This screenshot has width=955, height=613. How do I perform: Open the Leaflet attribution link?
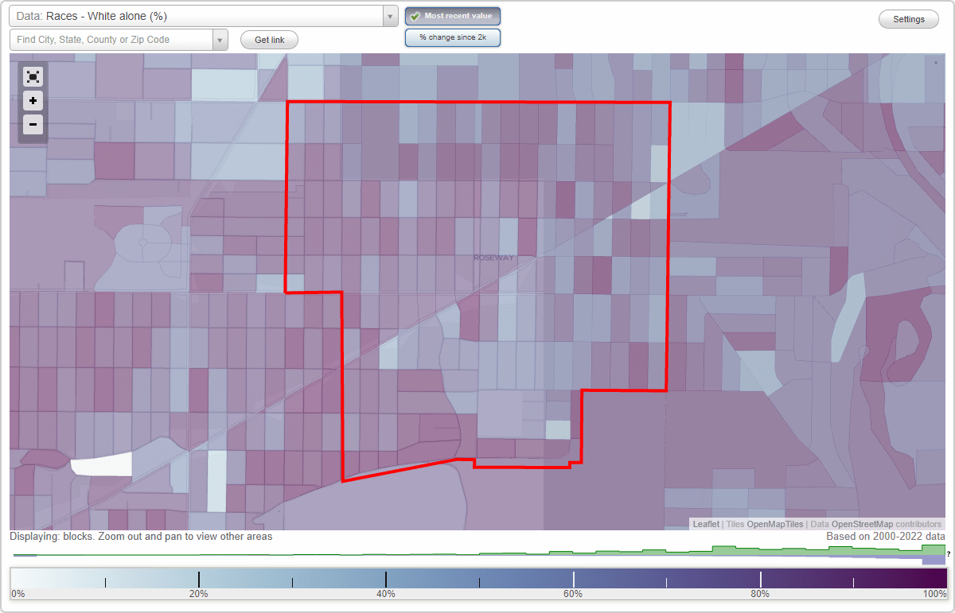[706, 524]
